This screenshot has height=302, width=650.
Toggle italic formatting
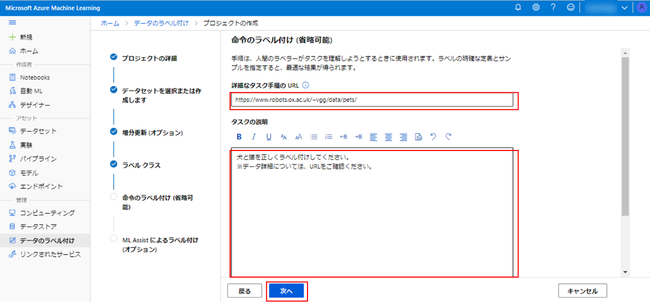tap(253, 137)
